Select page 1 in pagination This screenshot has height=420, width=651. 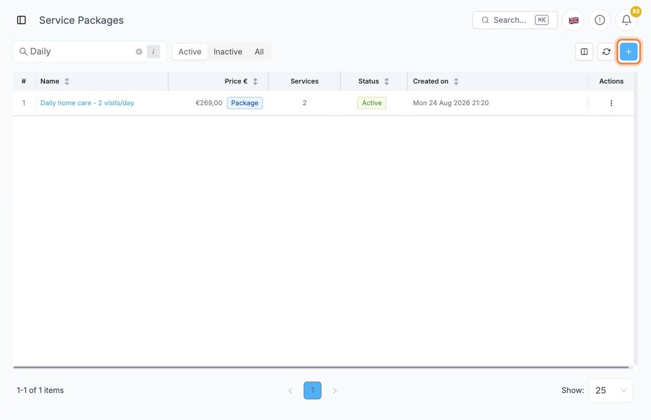click(x=313, y=390)
